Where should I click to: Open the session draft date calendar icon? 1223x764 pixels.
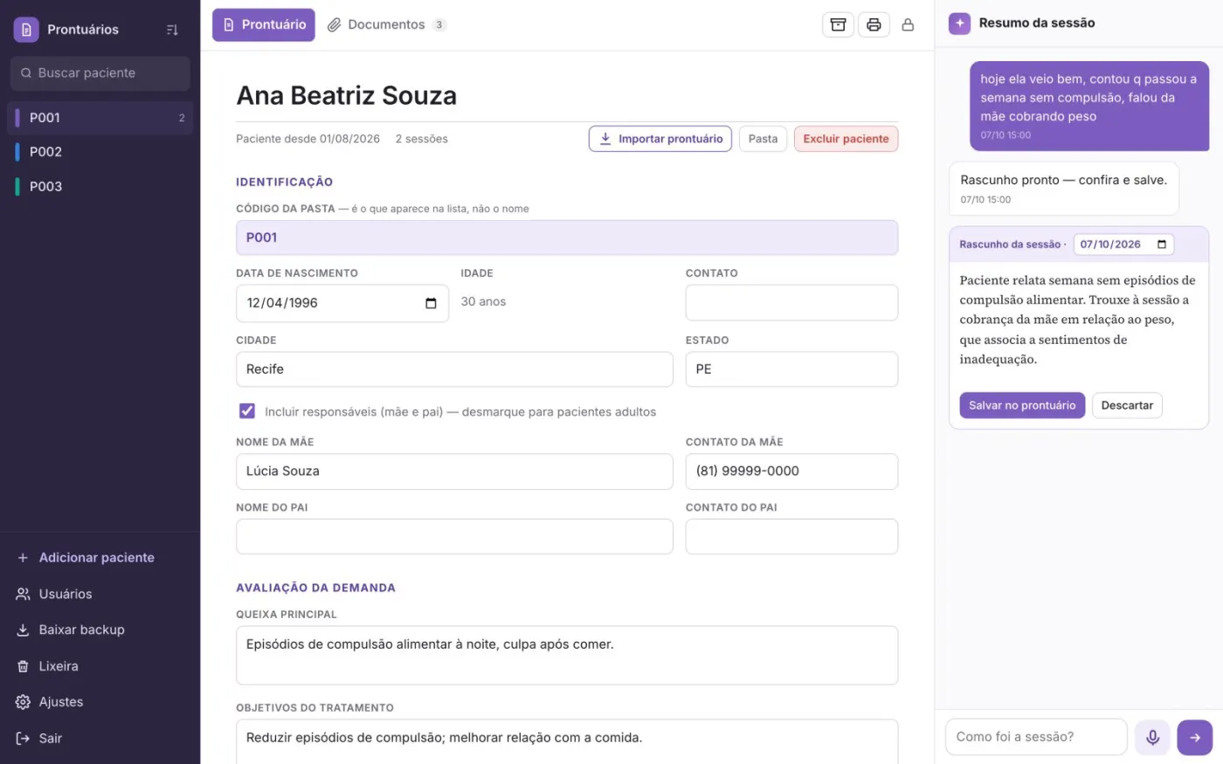(1162, 244)
